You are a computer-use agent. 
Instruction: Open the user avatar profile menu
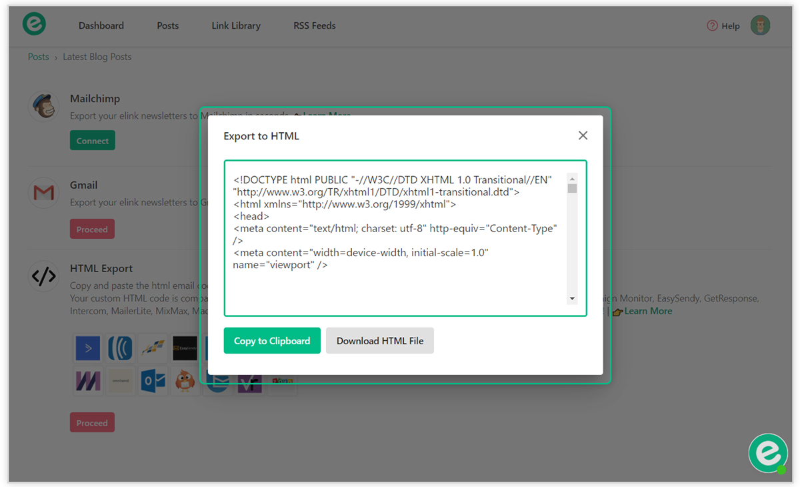760,25
